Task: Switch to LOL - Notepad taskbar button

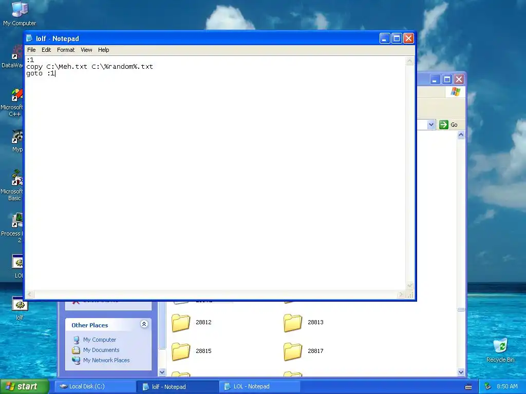Action: click(x=259, y=386)
